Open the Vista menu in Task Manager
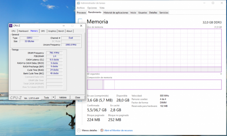 102,8
